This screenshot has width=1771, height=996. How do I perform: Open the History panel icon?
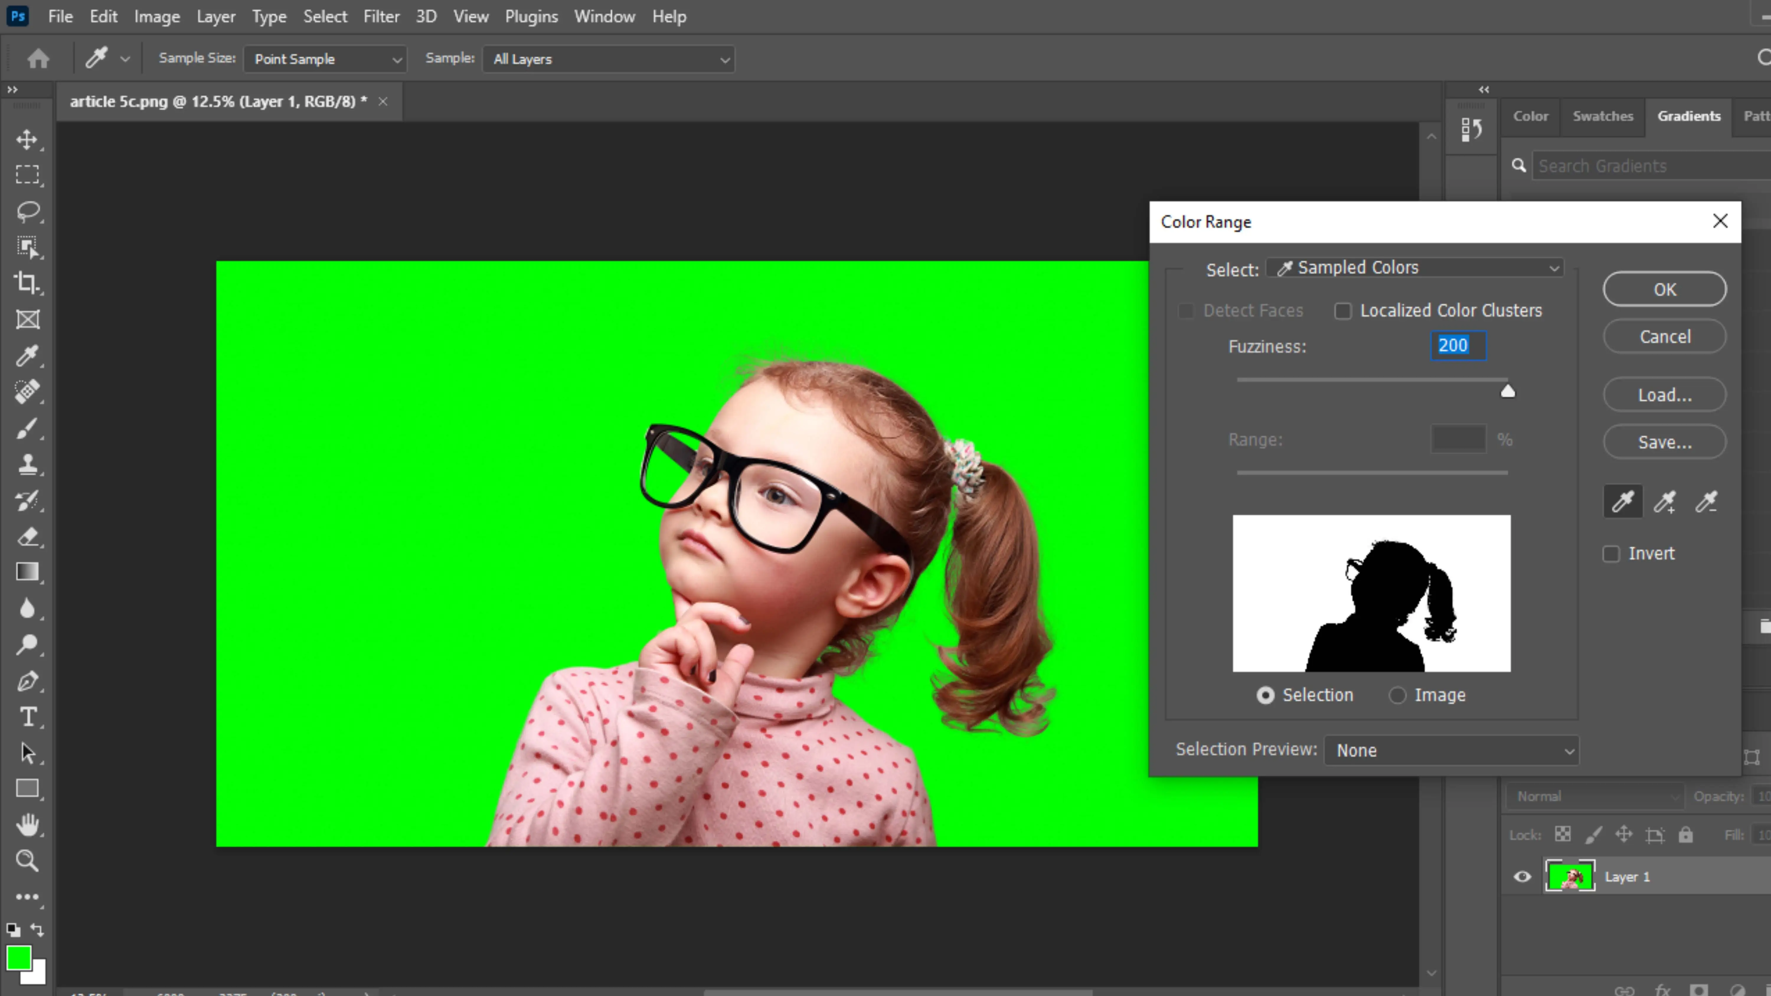tap(1471, 129)
